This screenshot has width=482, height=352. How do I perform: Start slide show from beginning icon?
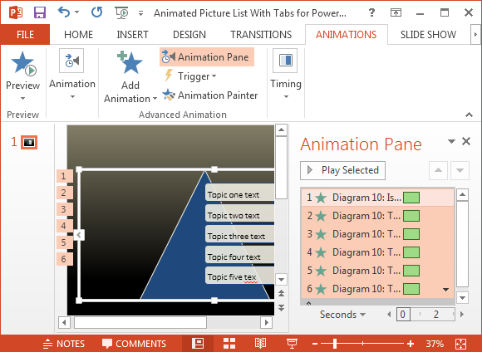(x=121, y=12)
